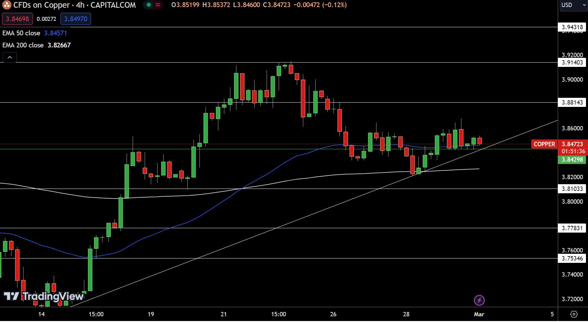Select the 3.75346 price level label
Image resolution: width=588 pixels, height=322 pixels.
[572, 258]
